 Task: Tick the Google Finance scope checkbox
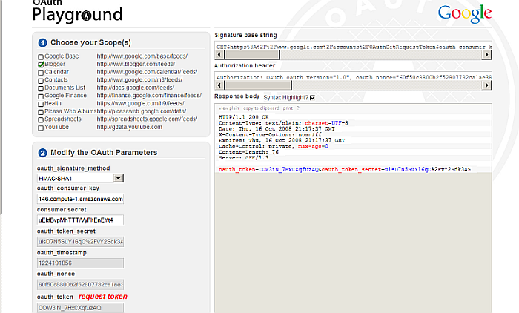[x=41, y=96]
